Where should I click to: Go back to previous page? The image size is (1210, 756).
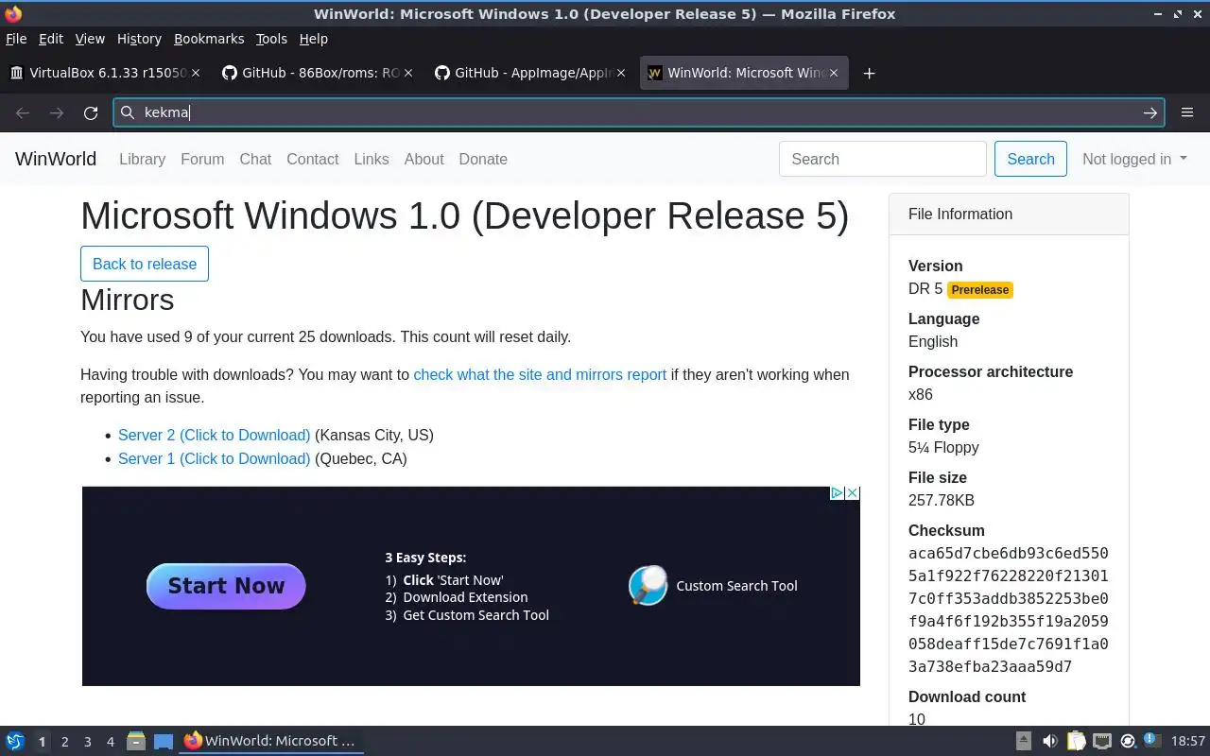point(23,112)
